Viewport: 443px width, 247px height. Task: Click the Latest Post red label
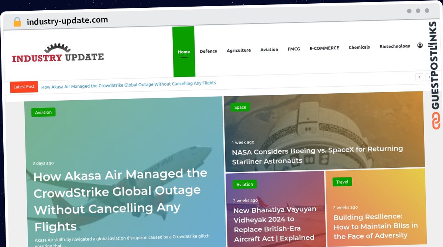click(24, 87)
